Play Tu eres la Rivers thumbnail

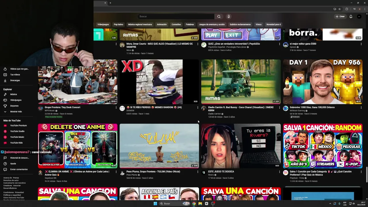coord(241,146)
